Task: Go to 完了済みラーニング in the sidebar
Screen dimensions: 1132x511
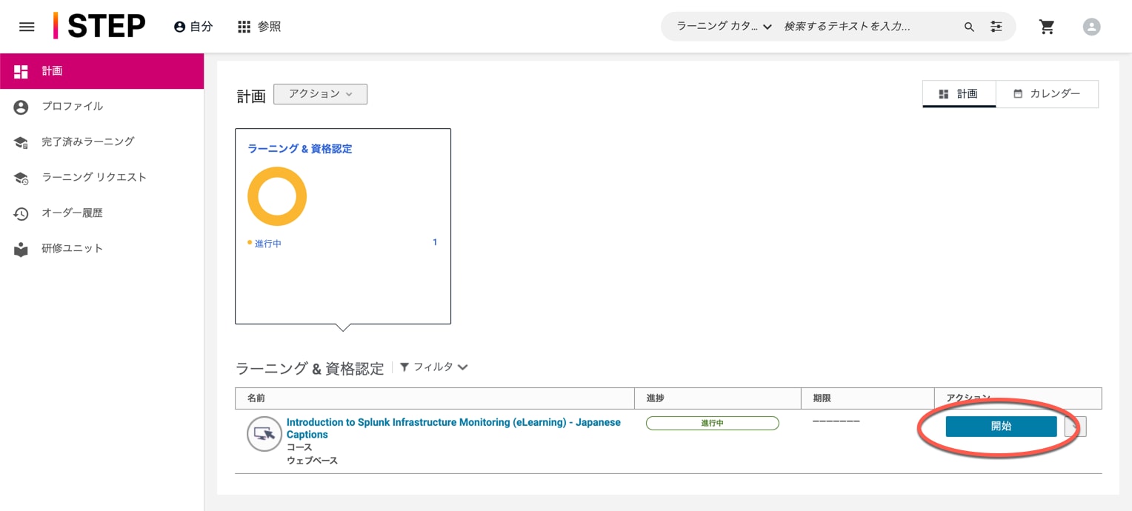Action: (87, 141)
